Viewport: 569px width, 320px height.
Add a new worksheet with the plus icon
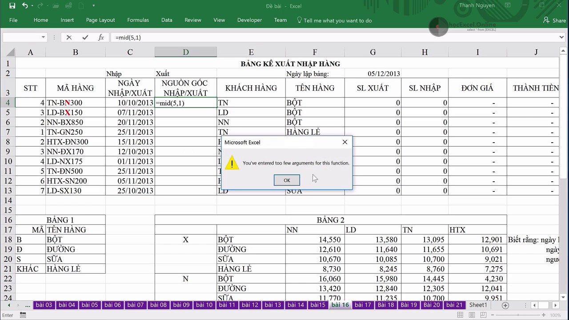(x=505, y=305)
